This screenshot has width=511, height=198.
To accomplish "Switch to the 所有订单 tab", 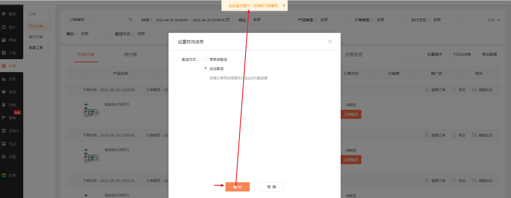I will (x=86, y=54).
